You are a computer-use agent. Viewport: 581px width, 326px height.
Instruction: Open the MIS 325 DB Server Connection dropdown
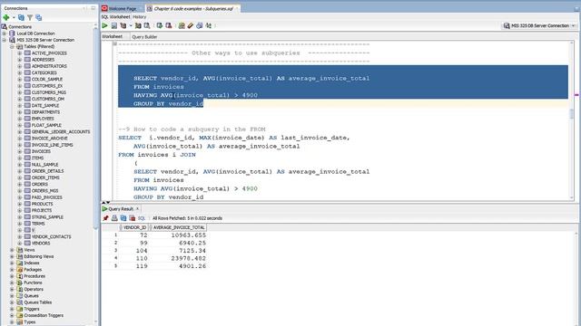539,25
